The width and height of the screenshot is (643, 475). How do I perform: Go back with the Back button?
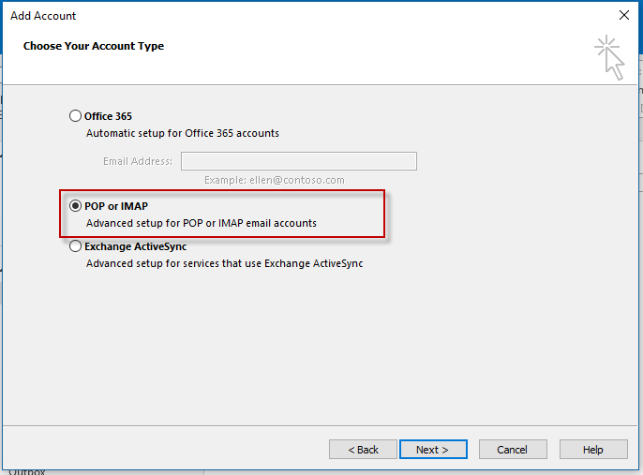tap(363, 450)
